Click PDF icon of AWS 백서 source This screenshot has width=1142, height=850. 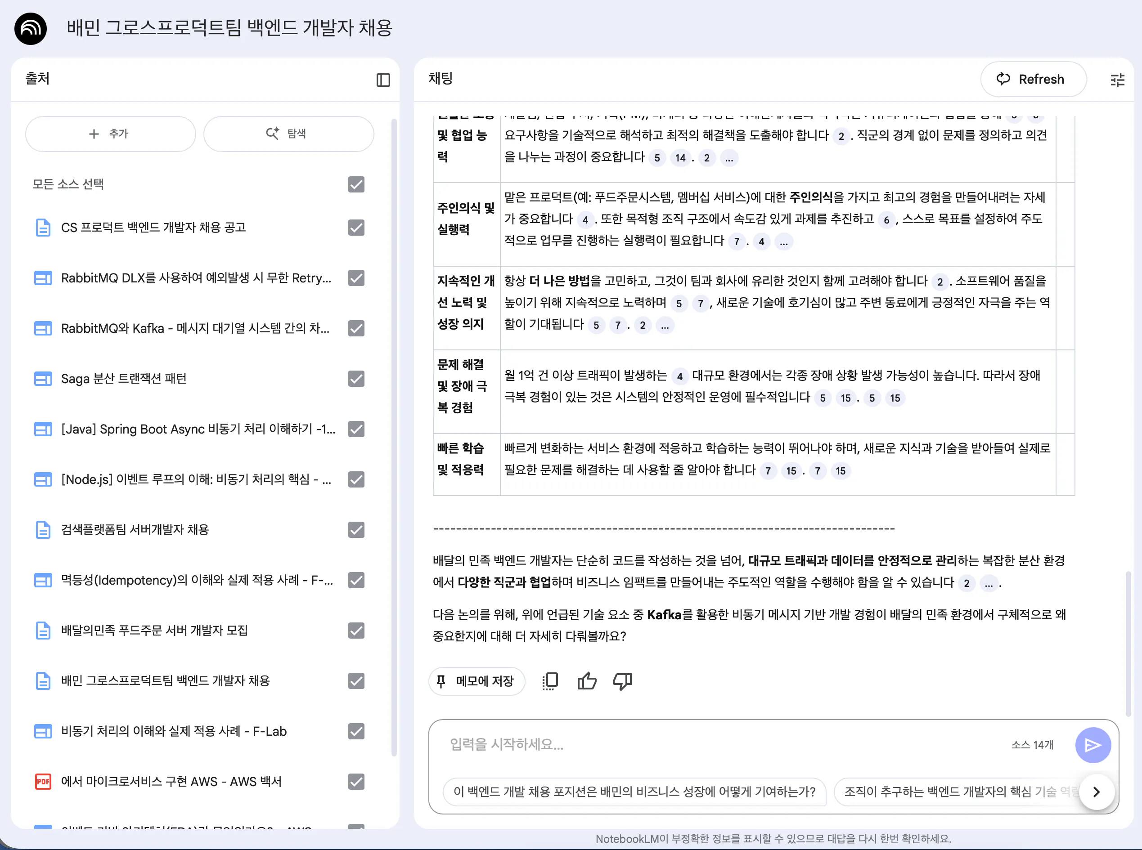(43, 782)
